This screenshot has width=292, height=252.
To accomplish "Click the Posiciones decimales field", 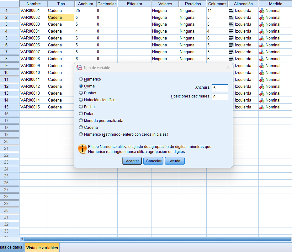I will (220, 97).
